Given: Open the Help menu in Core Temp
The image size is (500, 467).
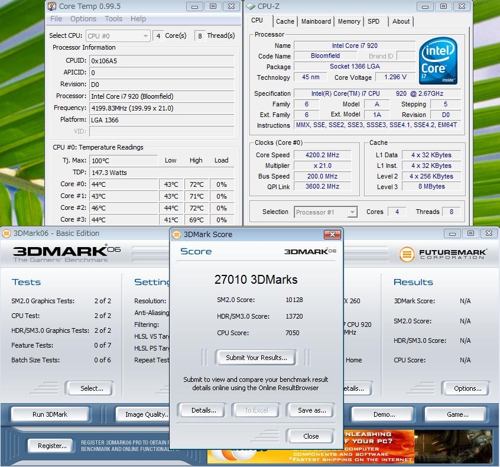Looking at the screenshot, I should tap(138, 19).
